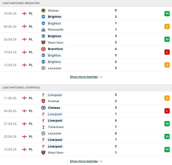This screenshot has width=172, height=165.
Task: Select the Last Matches: Brighton header
Action: pyautogui.click(x=86, y=3)
